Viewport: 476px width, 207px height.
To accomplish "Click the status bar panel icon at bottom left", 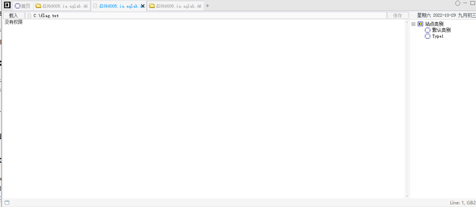I will click(x=7, y=203).
